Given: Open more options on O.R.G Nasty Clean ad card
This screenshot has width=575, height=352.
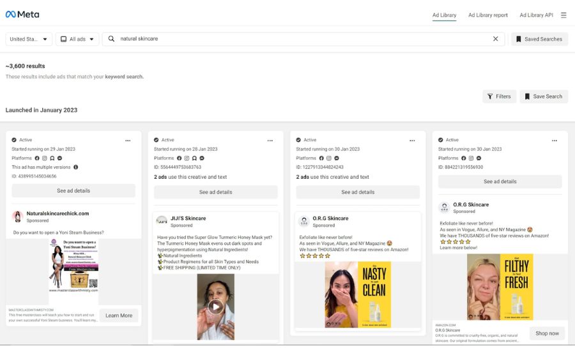Looking at the screenshot, I should (x=412, y=141).
